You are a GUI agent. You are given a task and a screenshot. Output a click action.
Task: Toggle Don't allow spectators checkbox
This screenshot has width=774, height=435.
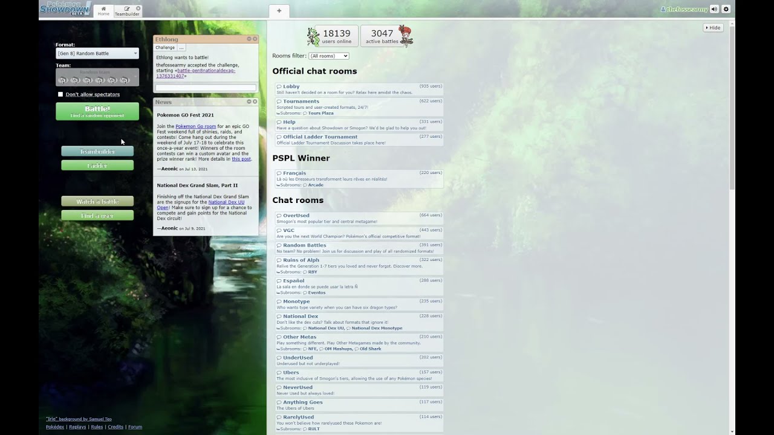point(60,94)
